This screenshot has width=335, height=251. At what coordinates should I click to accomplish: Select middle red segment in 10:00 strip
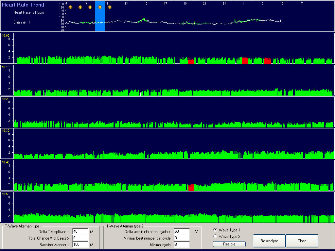[x=244, y=61]
